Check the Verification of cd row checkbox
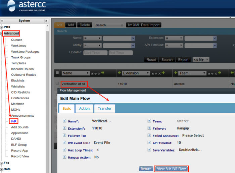This screenshot has height=173, width=235. tap(57, 83)
